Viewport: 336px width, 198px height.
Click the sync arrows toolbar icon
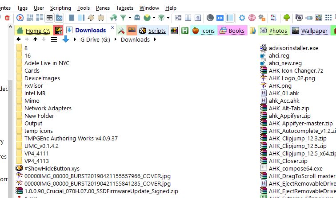pyautogui.click(x=178, y=18)
